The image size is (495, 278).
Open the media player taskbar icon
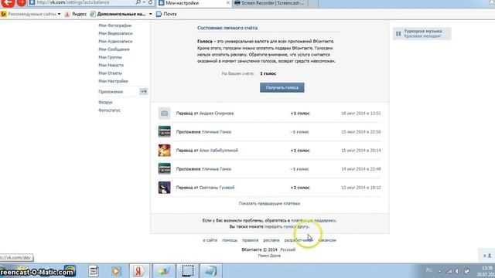click(116, 271)
